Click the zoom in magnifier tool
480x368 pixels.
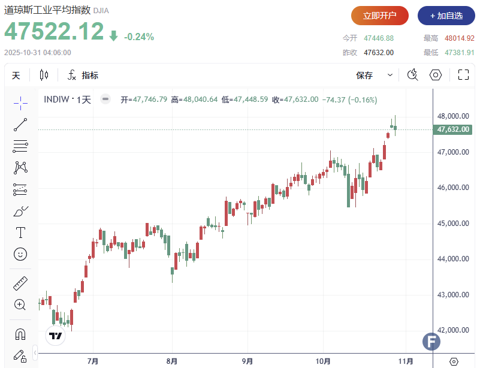(x=20, y=304)
